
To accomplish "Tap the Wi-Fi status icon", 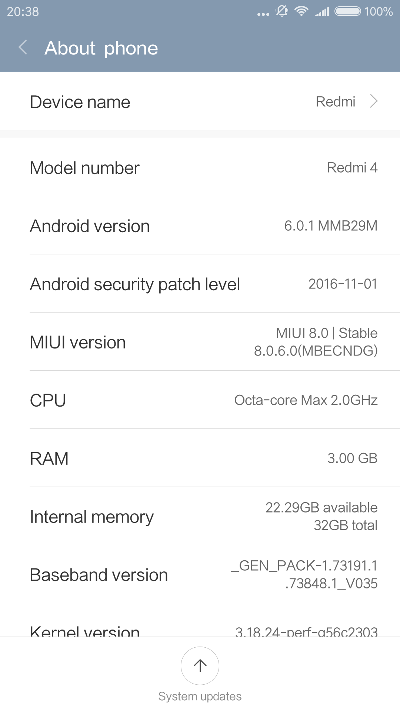I will 301,11.
